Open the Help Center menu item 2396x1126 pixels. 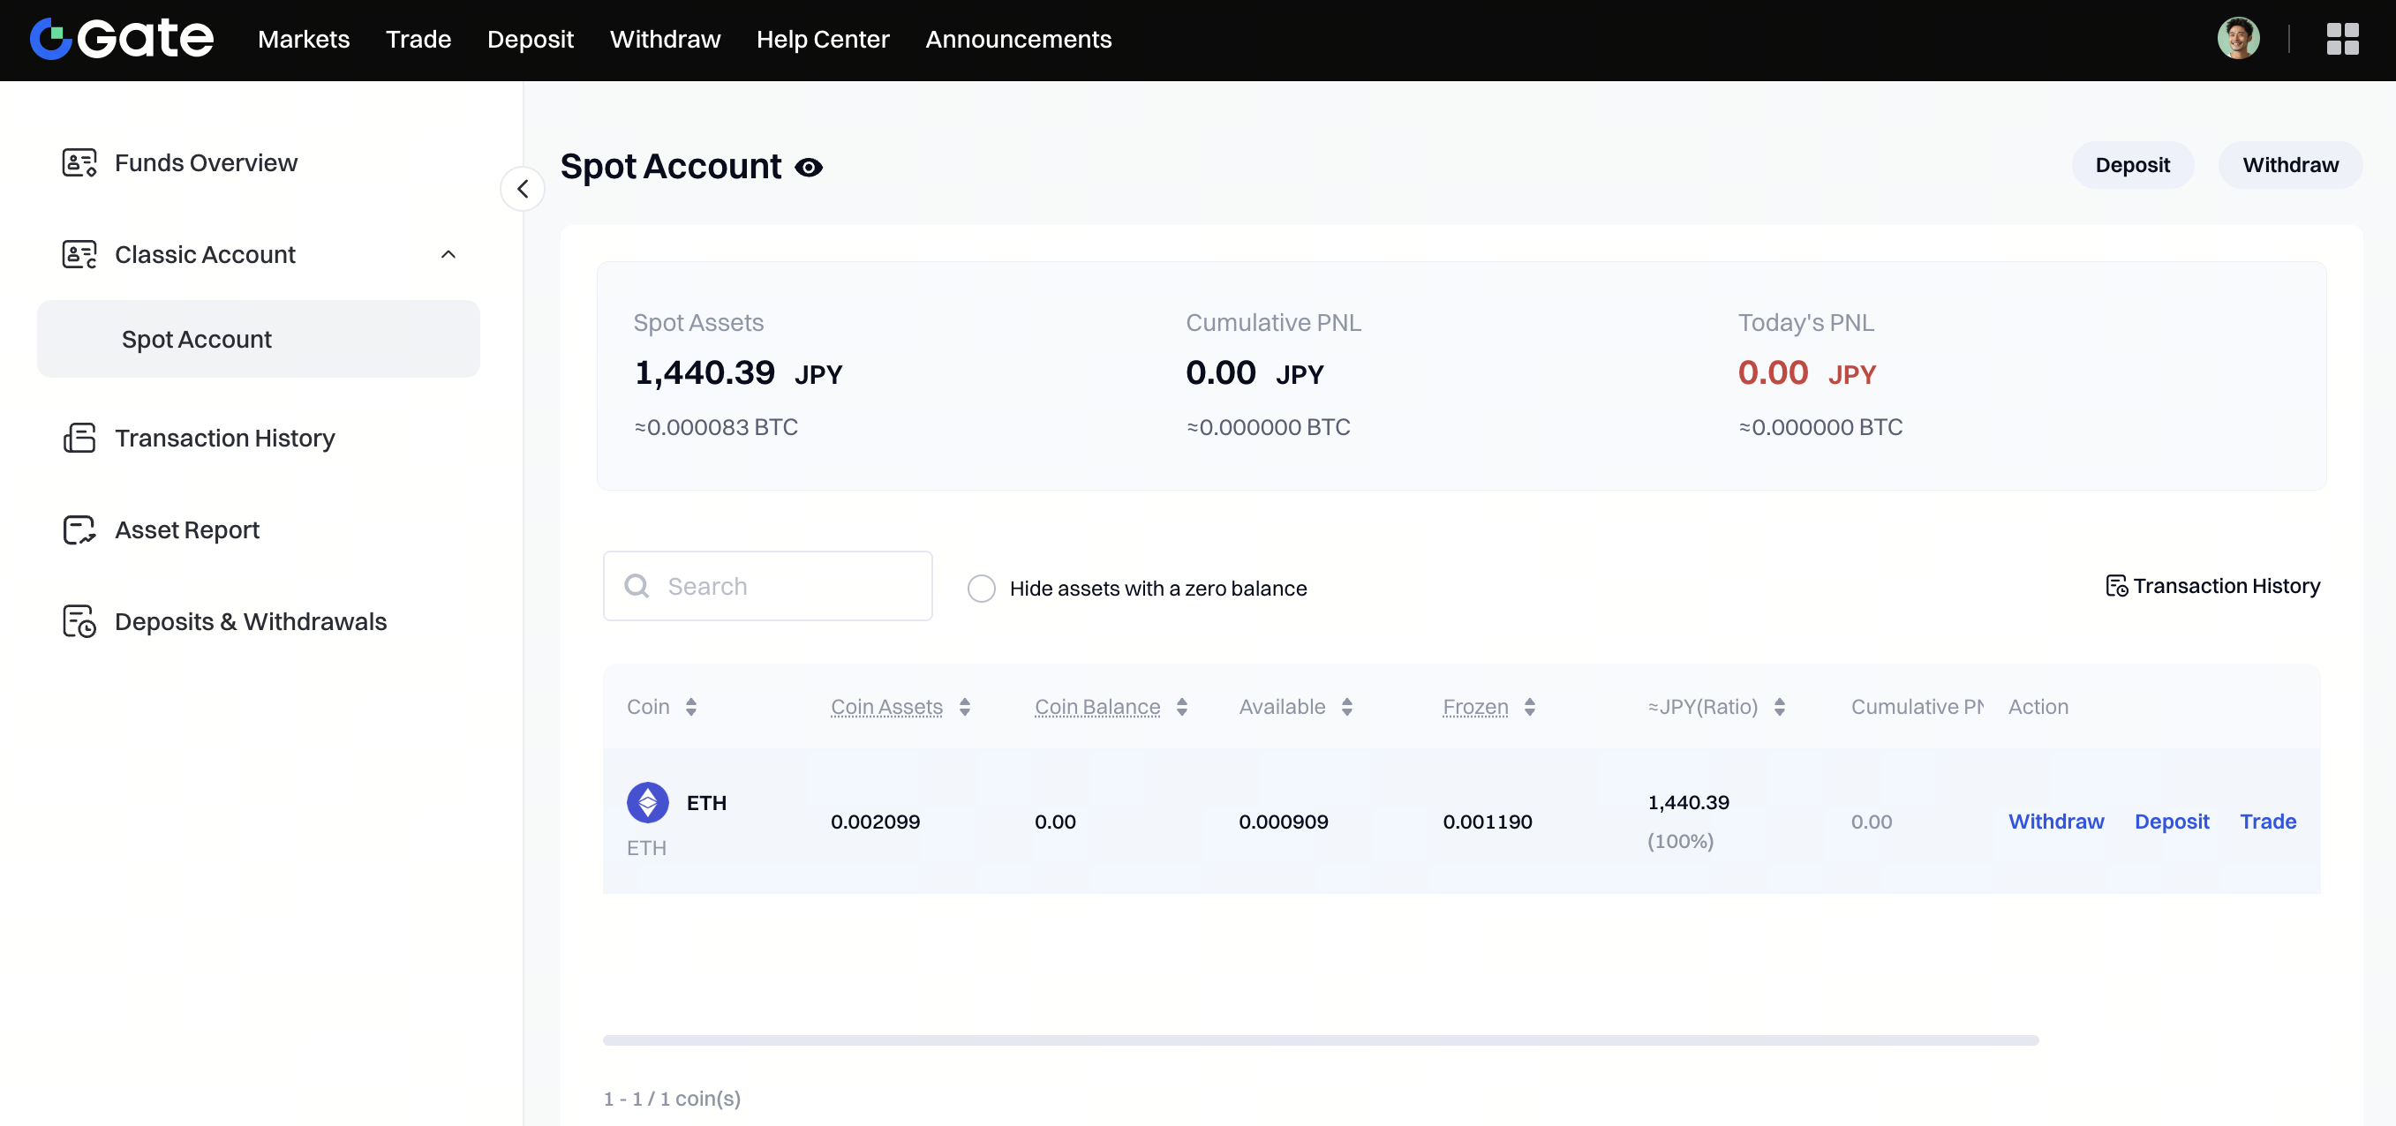[822, 39]
